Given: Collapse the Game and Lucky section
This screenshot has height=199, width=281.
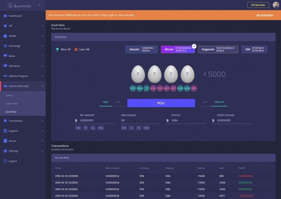Looking at the screenshot, I should click(42, 86).
